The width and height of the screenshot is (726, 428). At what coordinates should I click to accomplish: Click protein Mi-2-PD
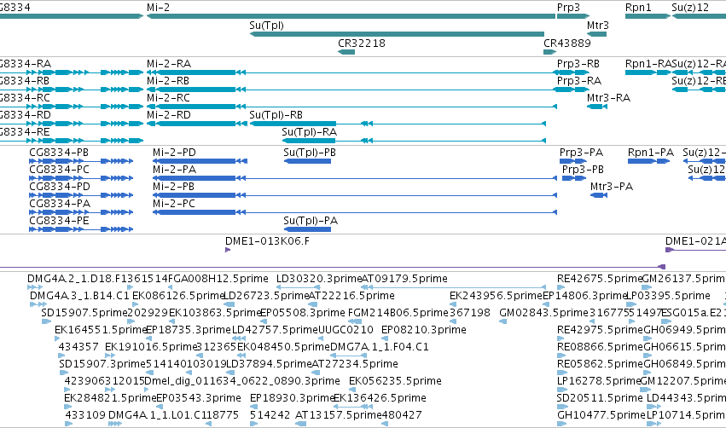point(200,161)
